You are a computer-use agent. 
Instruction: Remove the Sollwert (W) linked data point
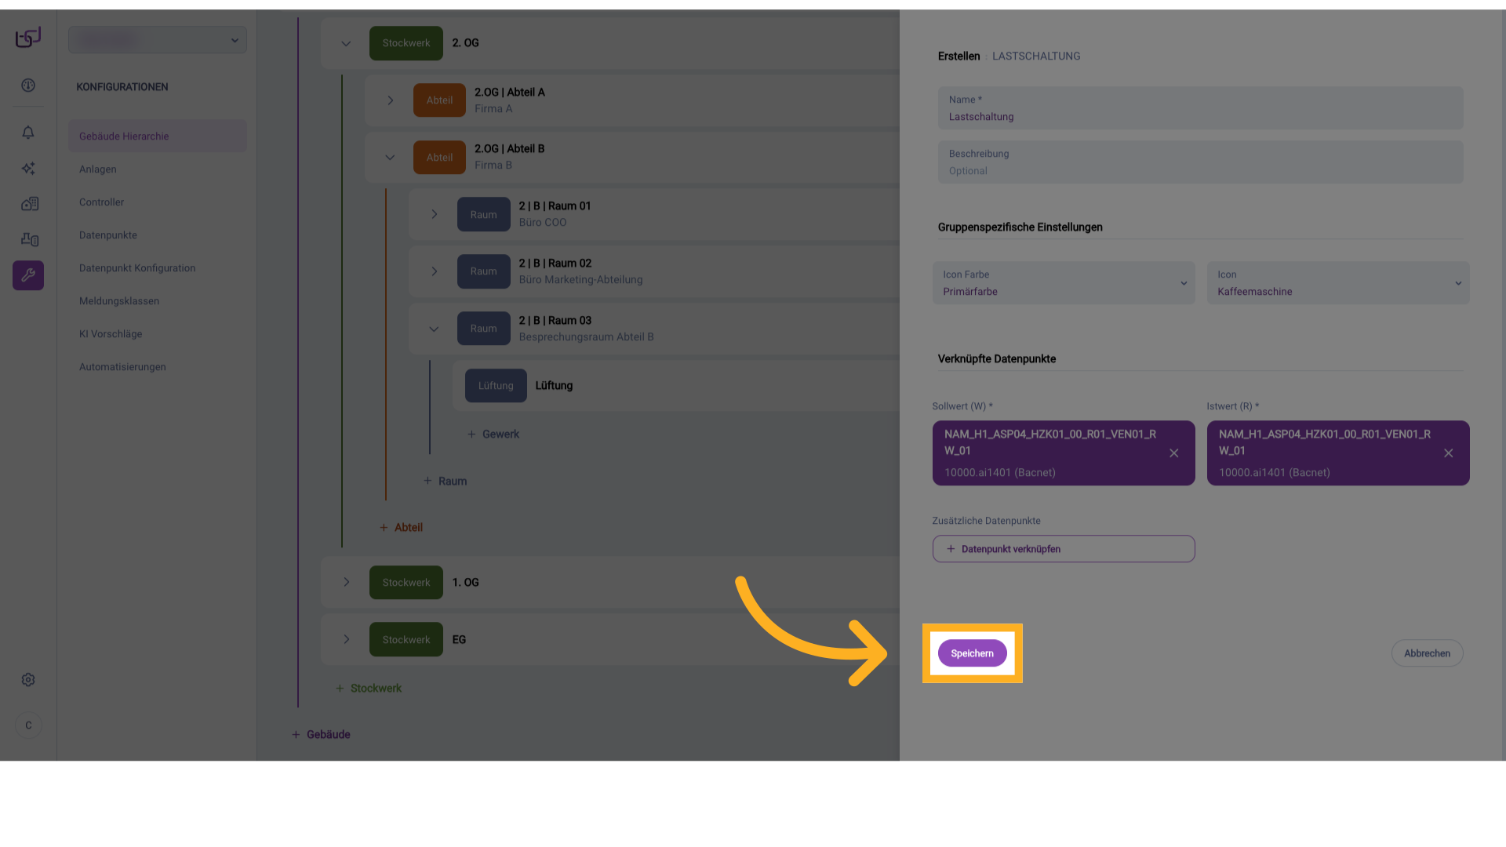[x=1174, y=453]
